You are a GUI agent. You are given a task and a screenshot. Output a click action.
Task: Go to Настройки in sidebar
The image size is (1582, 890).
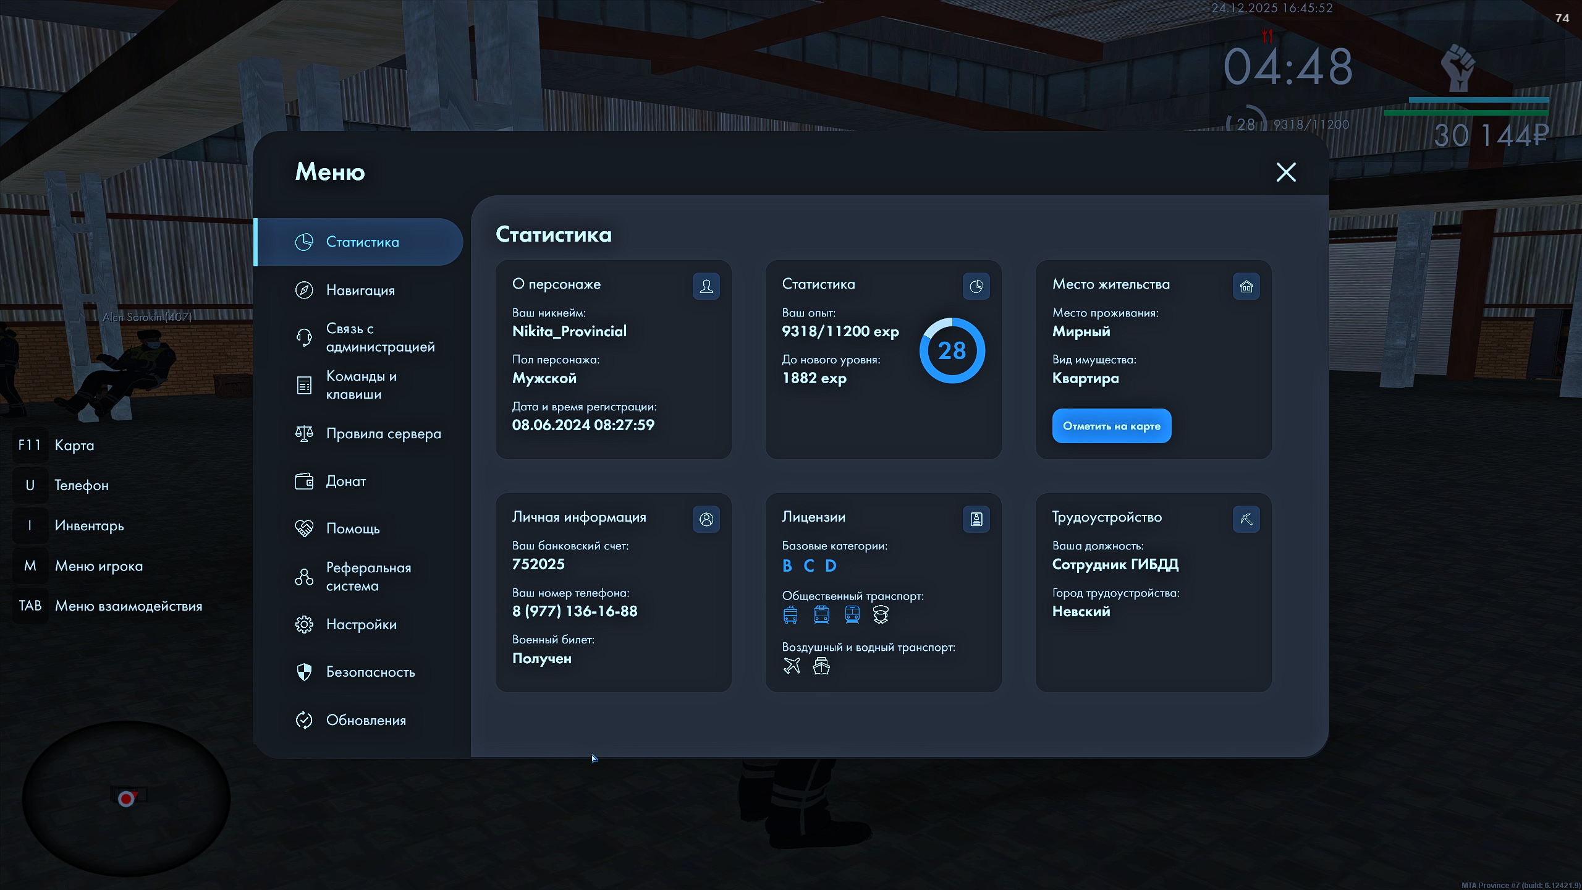pyautogui.click(x=361, y=624)
